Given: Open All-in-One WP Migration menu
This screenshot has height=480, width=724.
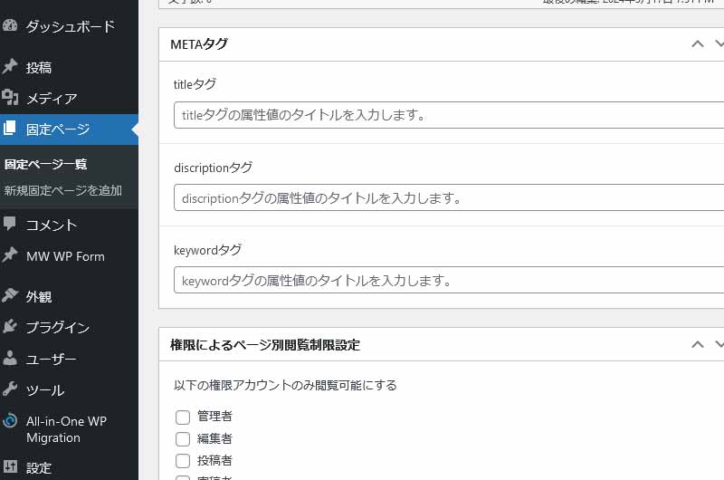Looking at the screenshot, I should click(70, 429).
